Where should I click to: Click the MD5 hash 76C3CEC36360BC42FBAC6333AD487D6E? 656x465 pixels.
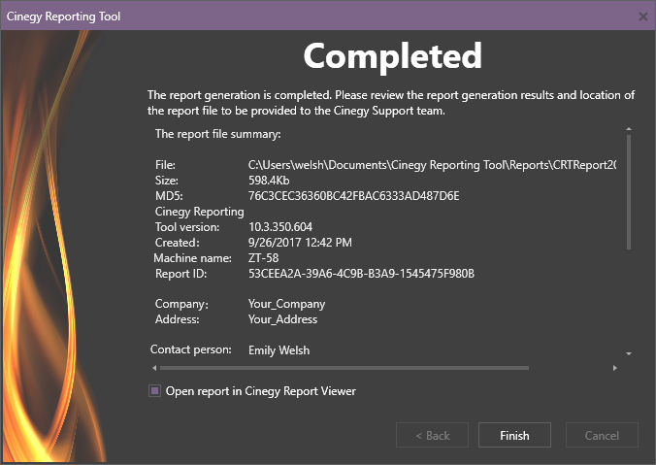353,196
